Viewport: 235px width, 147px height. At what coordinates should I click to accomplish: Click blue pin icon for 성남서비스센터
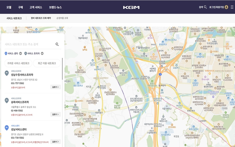[x=6, y=128]
